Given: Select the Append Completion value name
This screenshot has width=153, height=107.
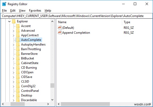Looking at the screenshot, I should 76,33.
